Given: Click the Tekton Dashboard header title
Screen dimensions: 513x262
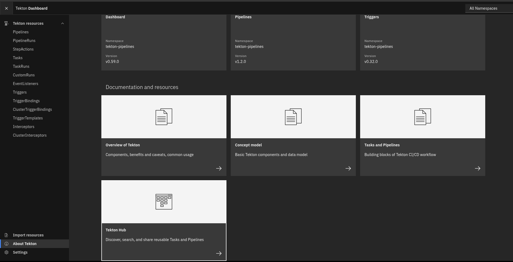Looking at the screenshot, I should pos(32,8).
